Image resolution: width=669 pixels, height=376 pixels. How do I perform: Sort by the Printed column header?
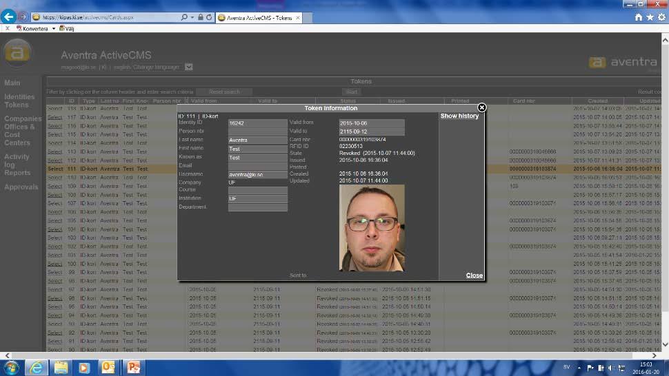(x=460, y=101)
